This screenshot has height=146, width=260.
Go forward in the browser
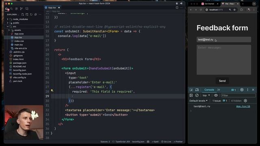click(196, 10)
